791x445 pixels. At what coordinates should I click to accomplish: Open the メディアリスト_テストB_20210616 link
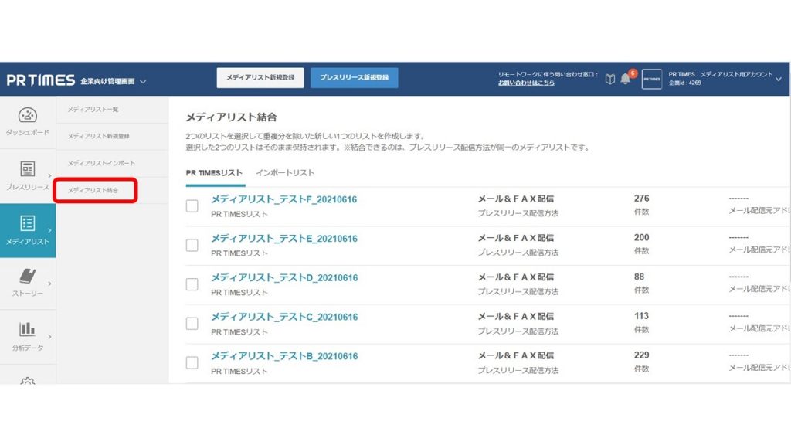284,356
